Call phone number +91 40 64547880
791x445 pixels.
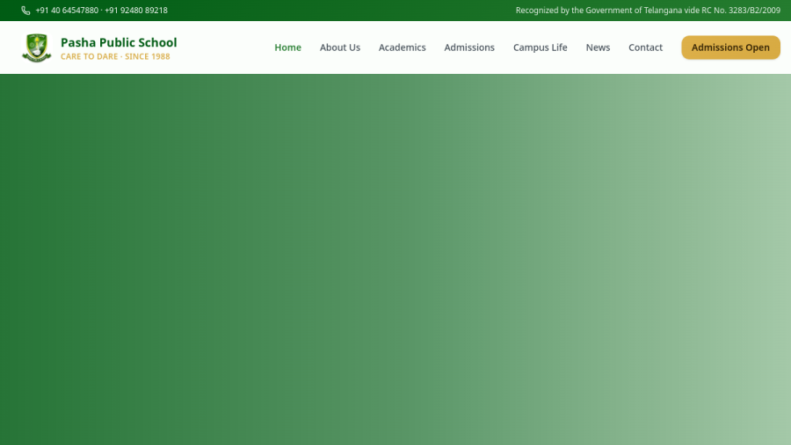point(67,11)
